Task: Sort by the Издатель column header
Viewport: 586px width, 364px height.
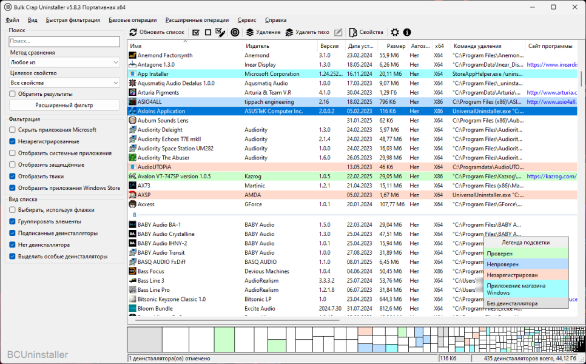Action: (x=280, y=46)
